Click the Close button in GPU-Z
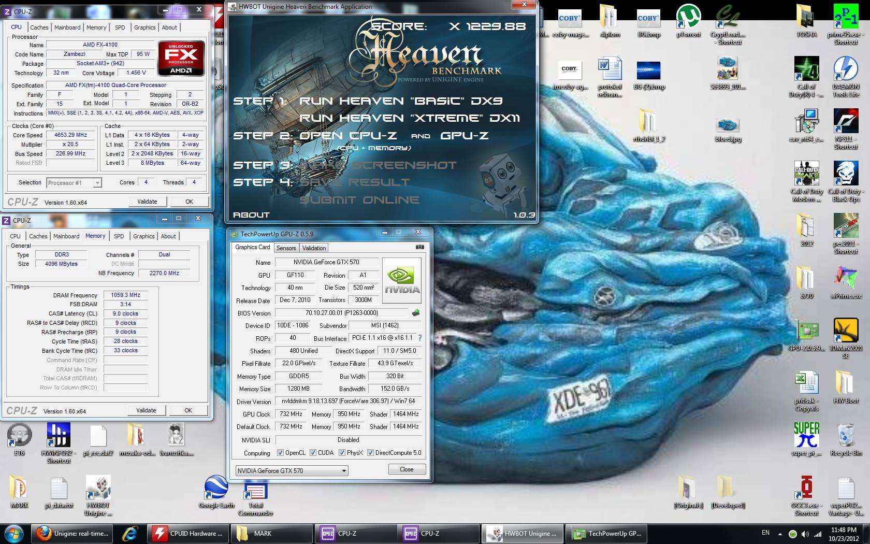Image resolution: width=870 pixels, height=544 pixels. 407,469
